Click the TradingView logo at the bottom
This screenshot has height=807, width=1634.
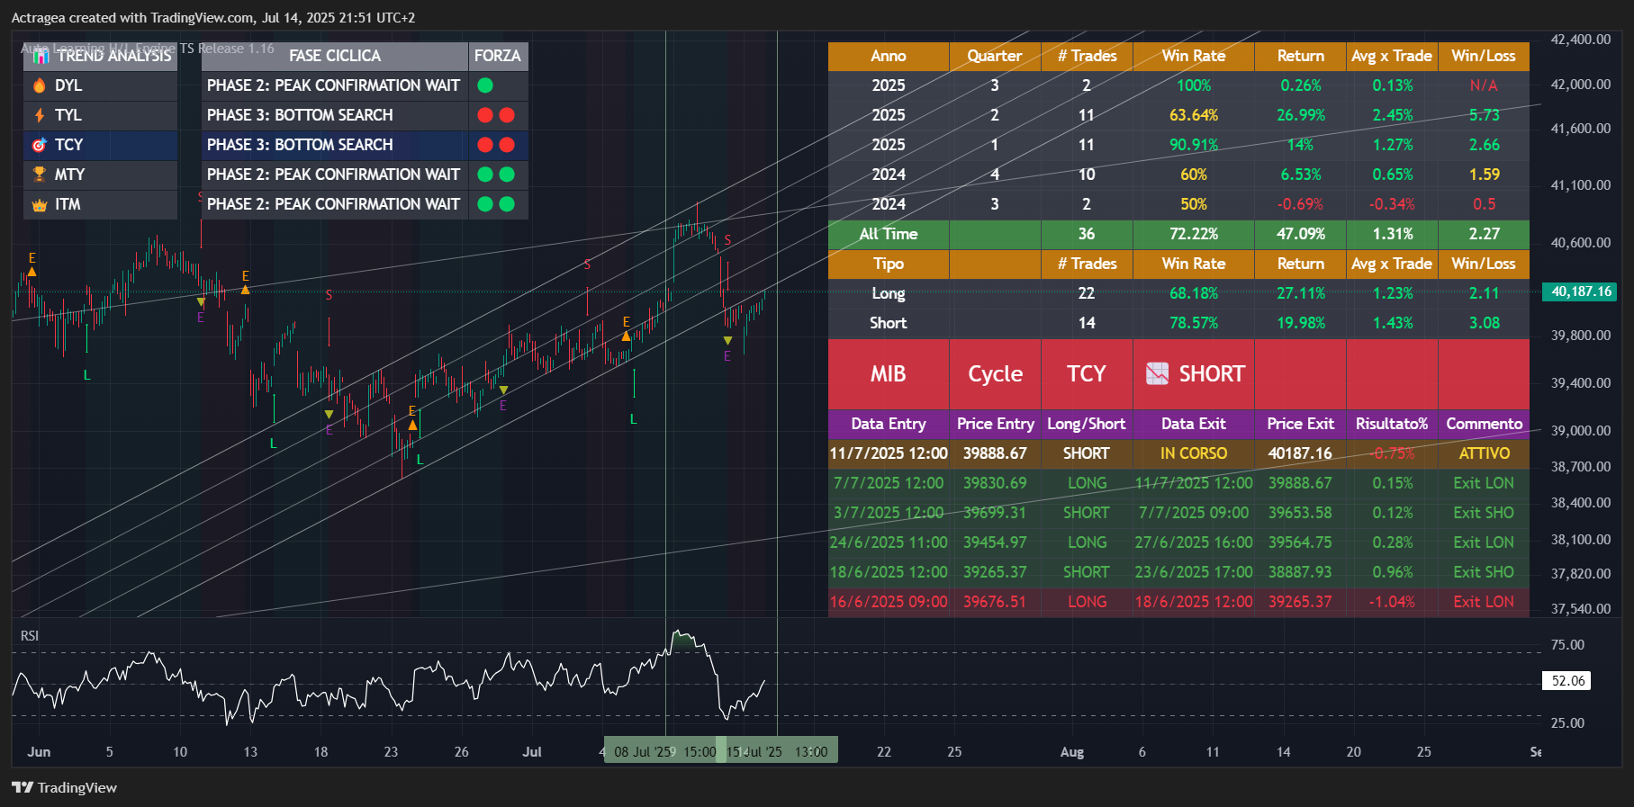[x=64, y=787]
